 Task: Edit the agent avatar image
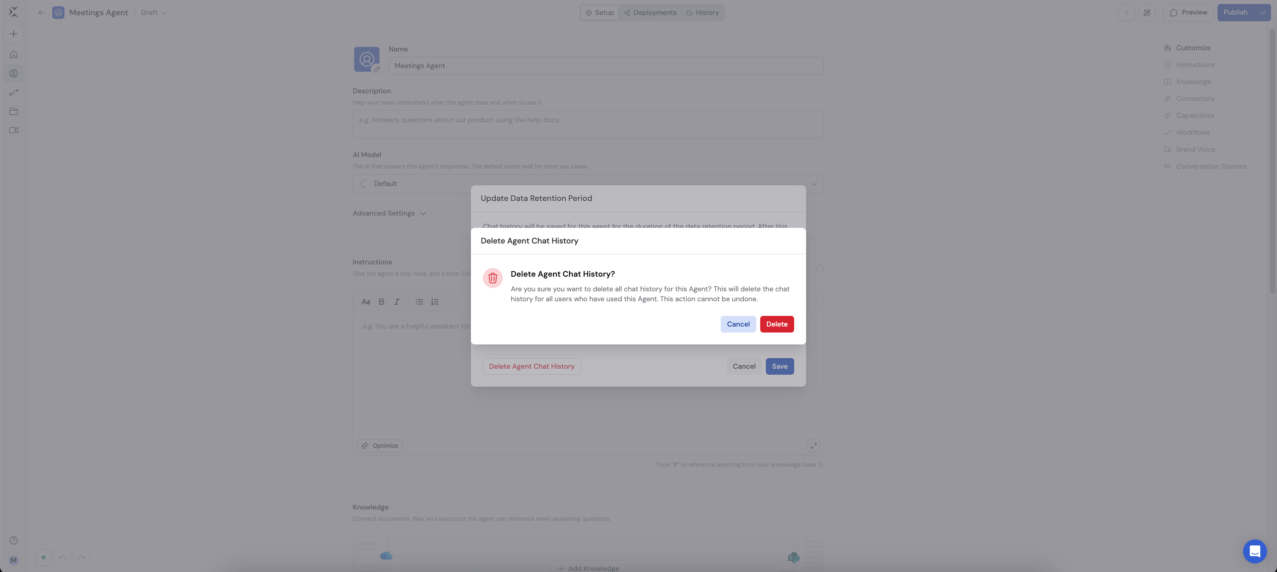pos(377,69)
